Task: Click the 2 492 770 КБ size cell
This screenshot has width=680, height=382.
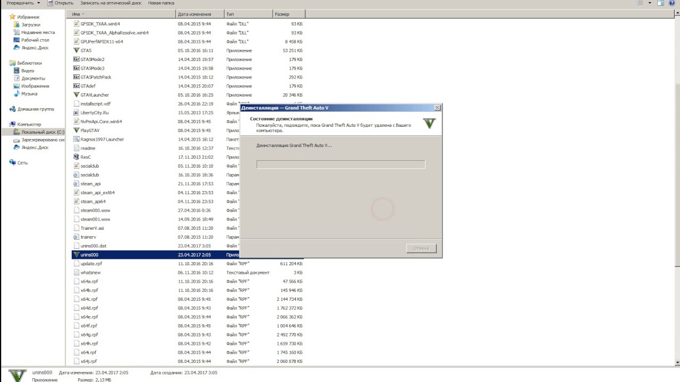Action: pos(289,334)
